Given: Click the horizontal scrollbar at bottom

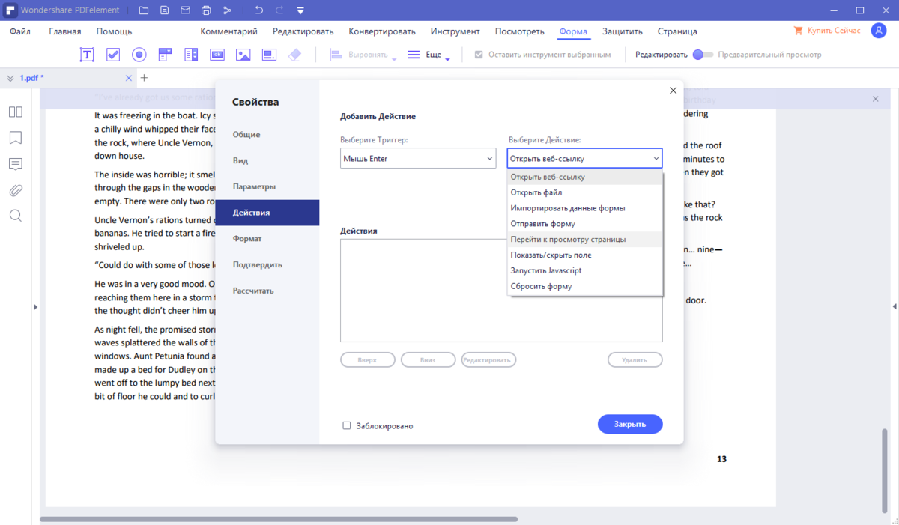Looking at the screenshot, I should pos(279,519).
